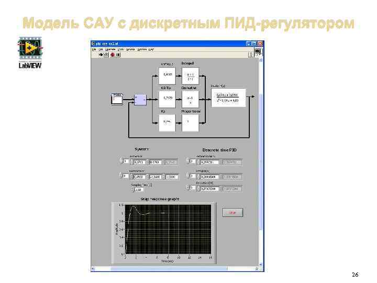Click the Sampling Time stepper arrows
This screenshot has width=377, height=283.
[x=132, y=190]
